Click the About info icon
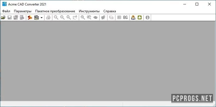 click(147, 17)
